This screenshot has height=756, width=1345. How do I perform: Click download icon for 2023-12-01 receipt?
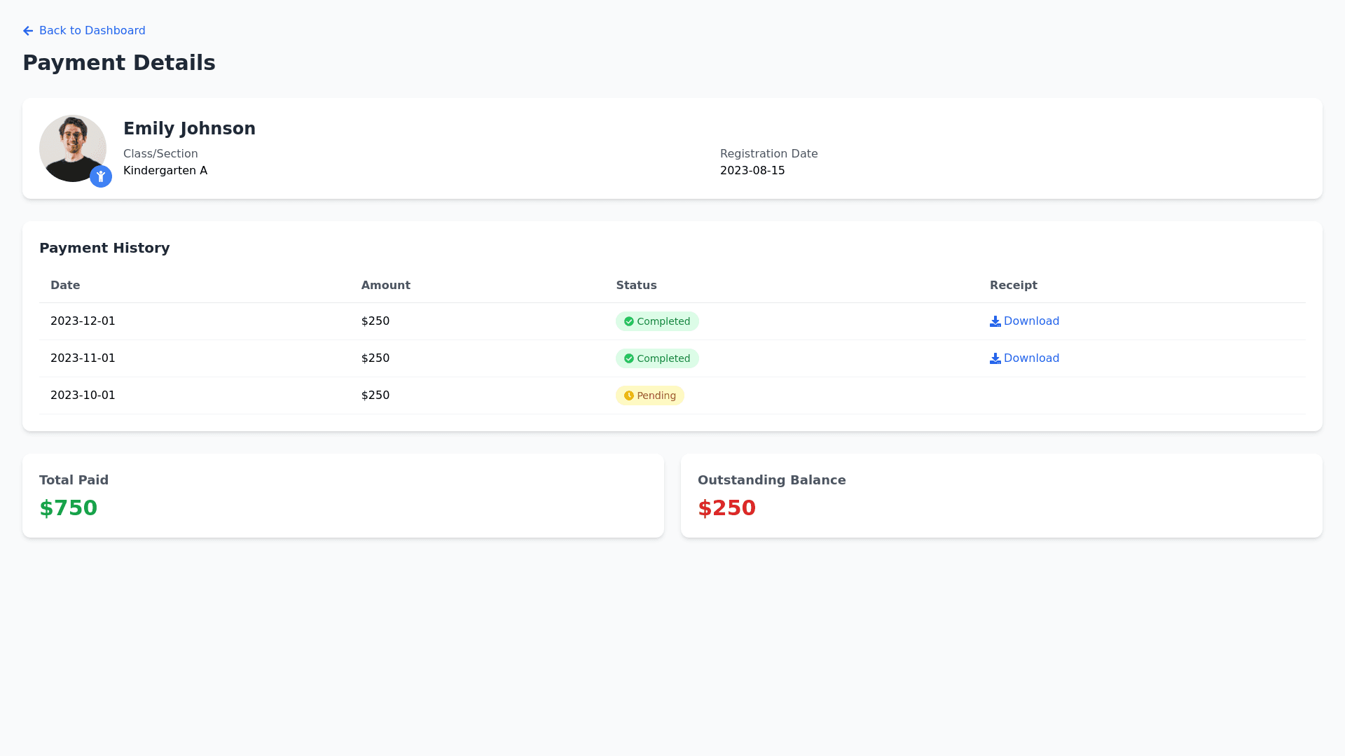pos(995,321)
